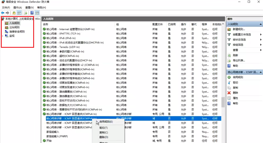Sort by the 名称 column header
The image size is (263, 143).
coord(78,24)
